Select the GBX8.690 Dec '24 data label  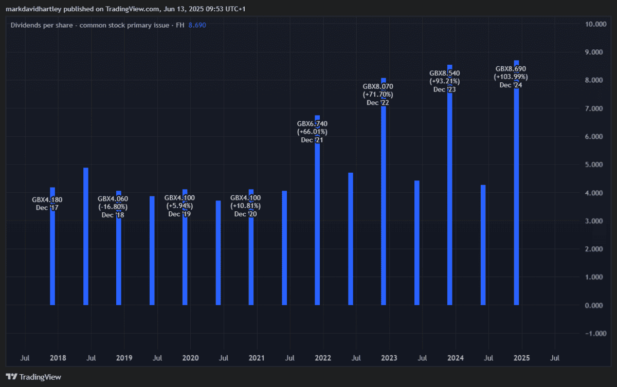[511, 77]
